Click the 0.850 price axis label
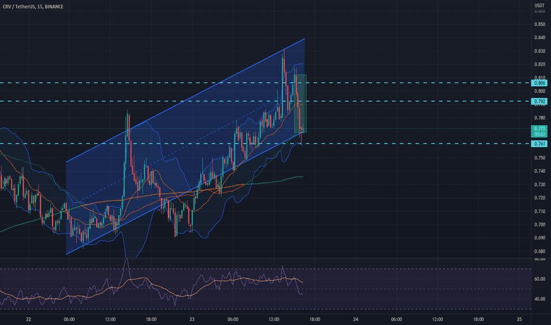The image size is (551, 325). 539,24
